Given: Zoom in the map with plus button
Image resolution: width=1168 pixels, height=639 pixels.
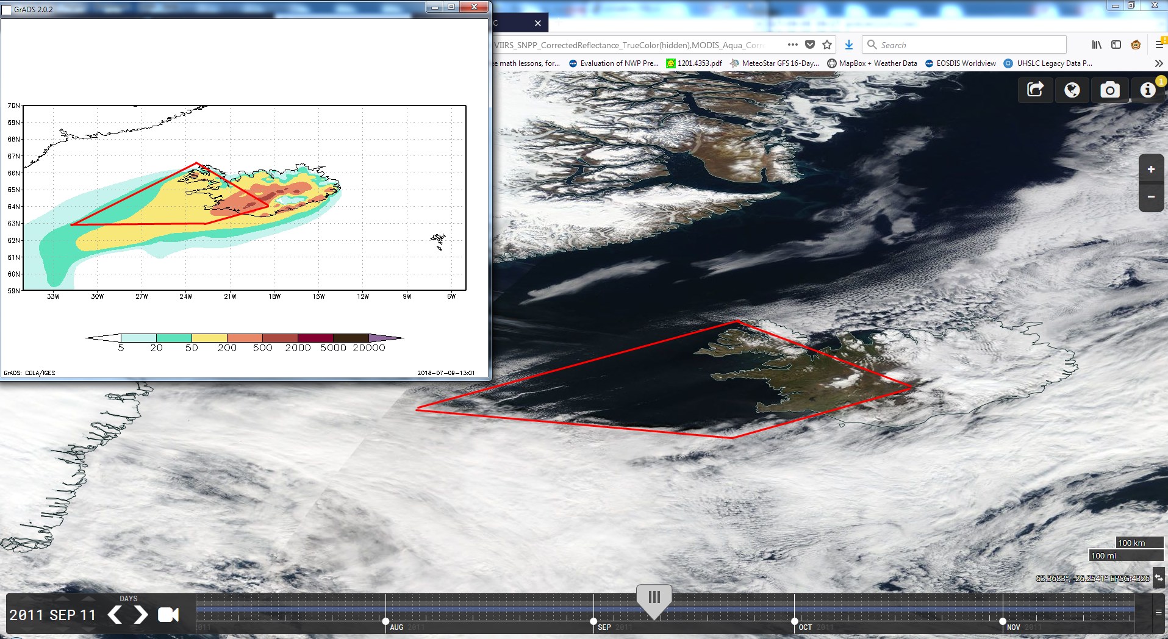Looking at the screenshot, I should click(x=1151, y=170).
